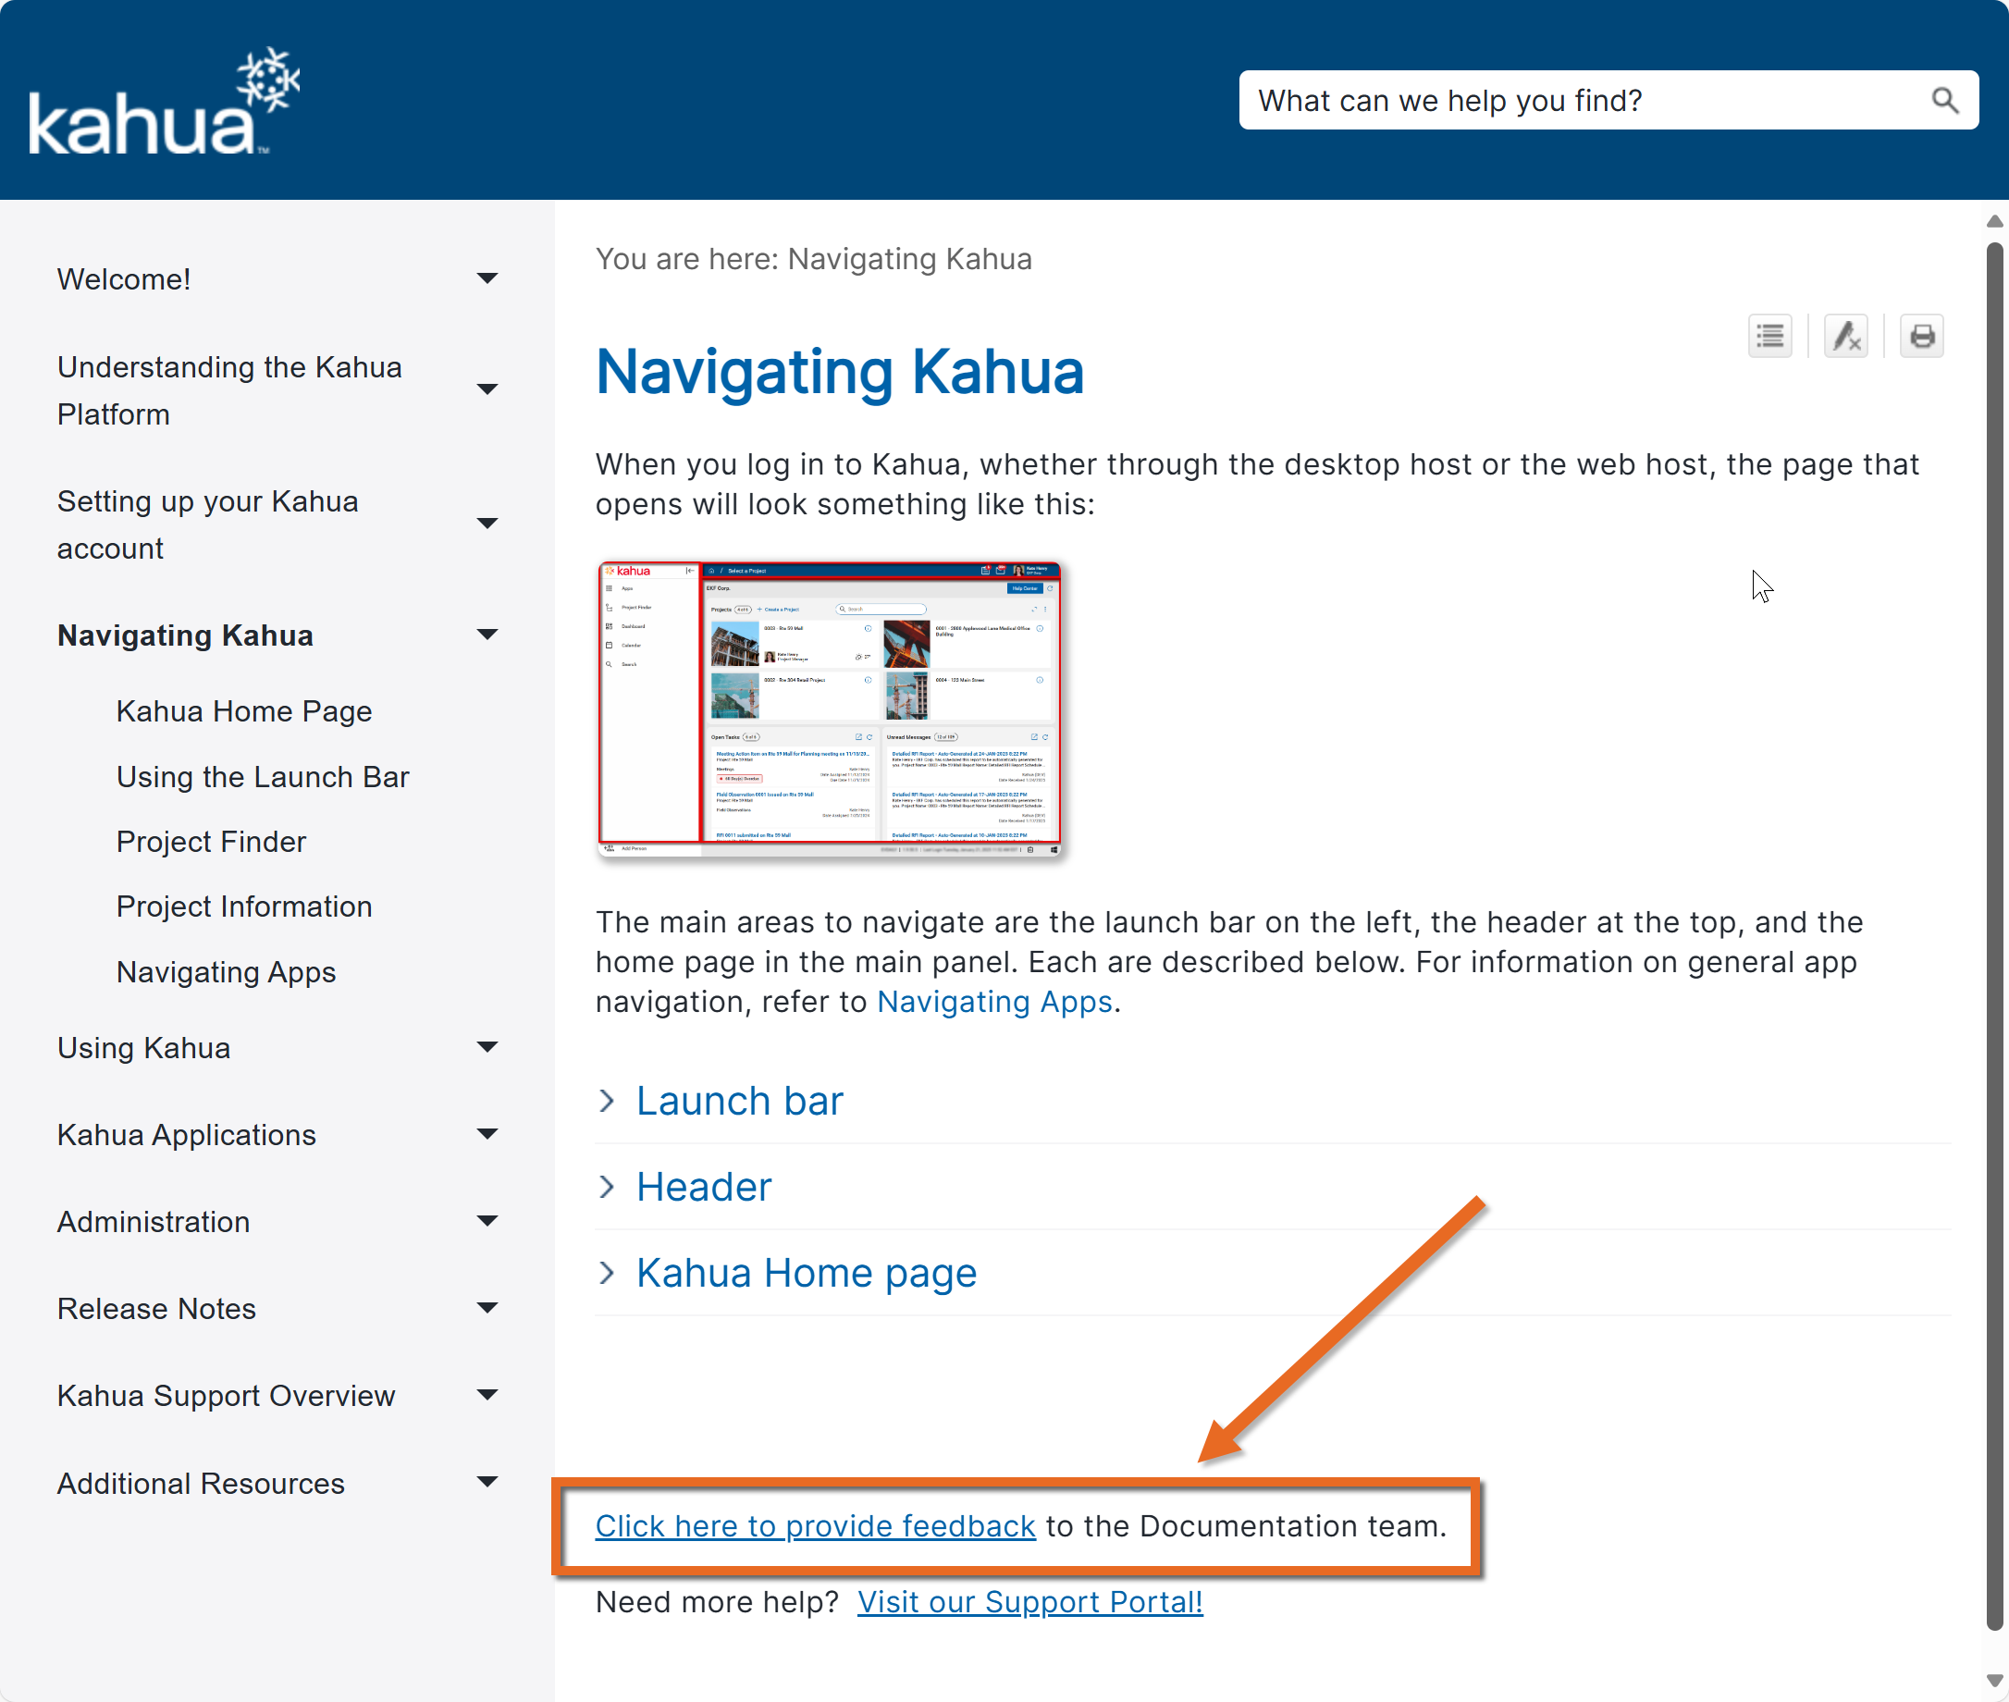The width and height of the screenshot is (2009, 1702).
Task: Expand the Welcome! menu arrow
Action: point(487,278)
